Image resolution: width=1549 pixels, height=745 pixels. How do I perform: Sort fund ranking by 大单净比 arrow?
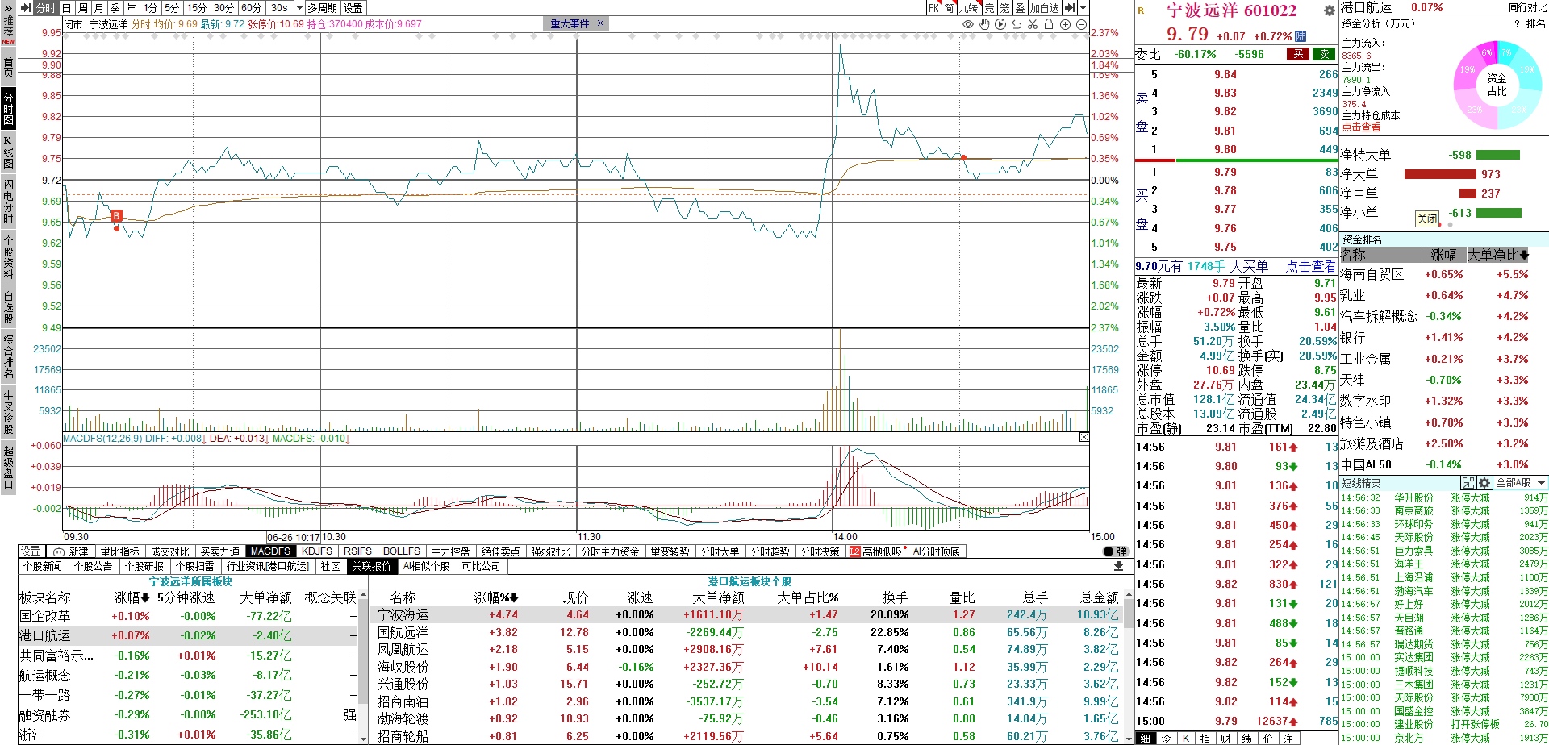tap(1523, 256)
